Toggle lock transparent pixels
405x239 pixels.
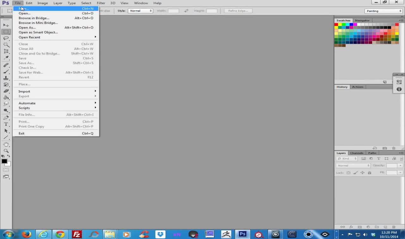[x=348, y=173]
